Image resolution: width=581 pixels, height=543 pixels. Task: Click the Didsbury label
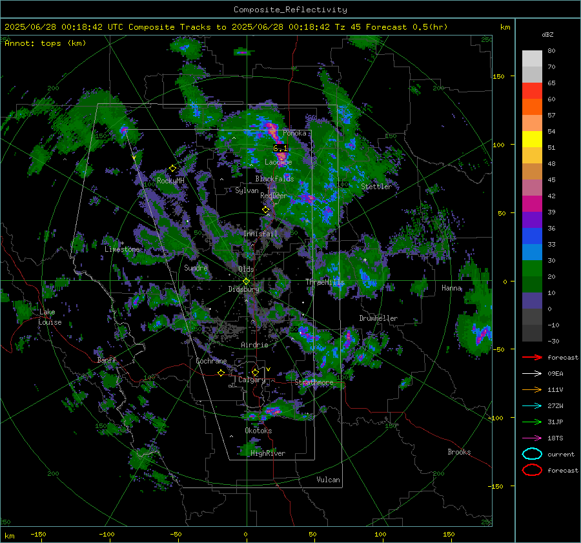point(243,289)
